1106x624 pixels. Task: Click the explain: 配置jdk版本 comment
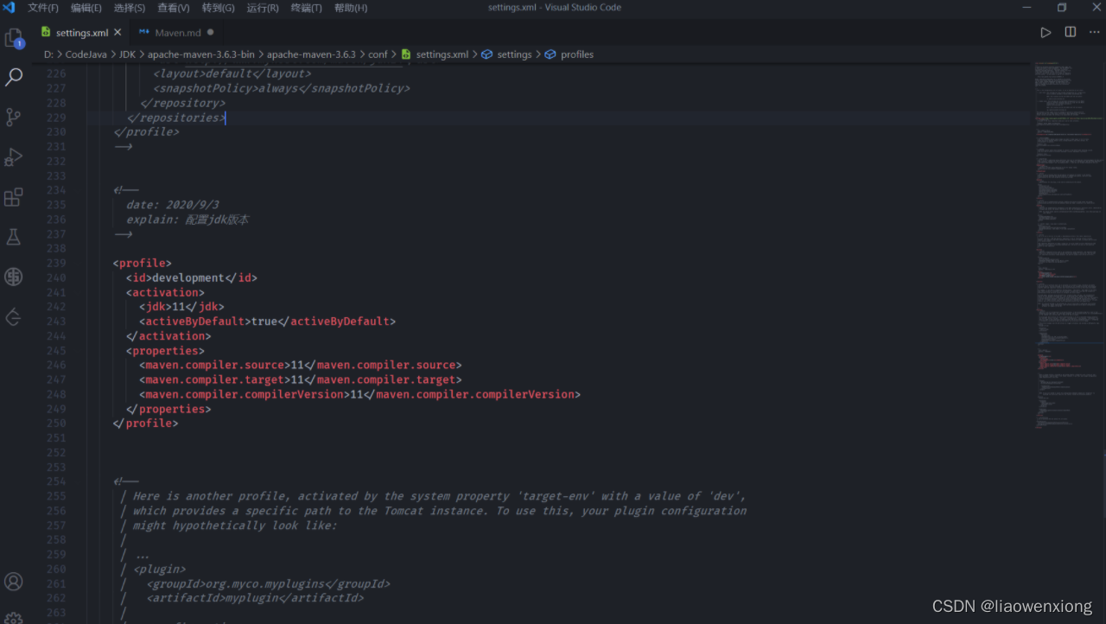[188, 220]
